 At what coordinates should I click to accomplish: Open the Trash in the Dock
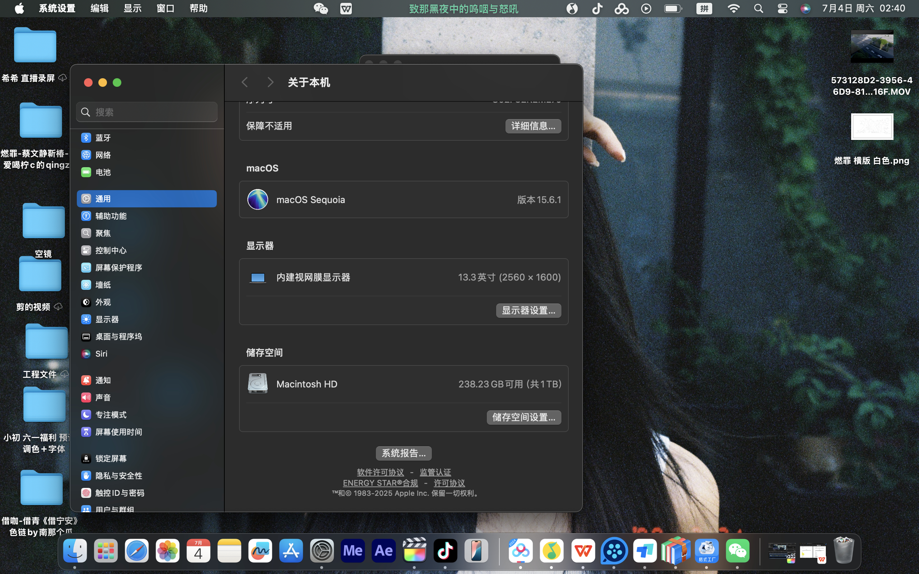(x=844, y=550)
